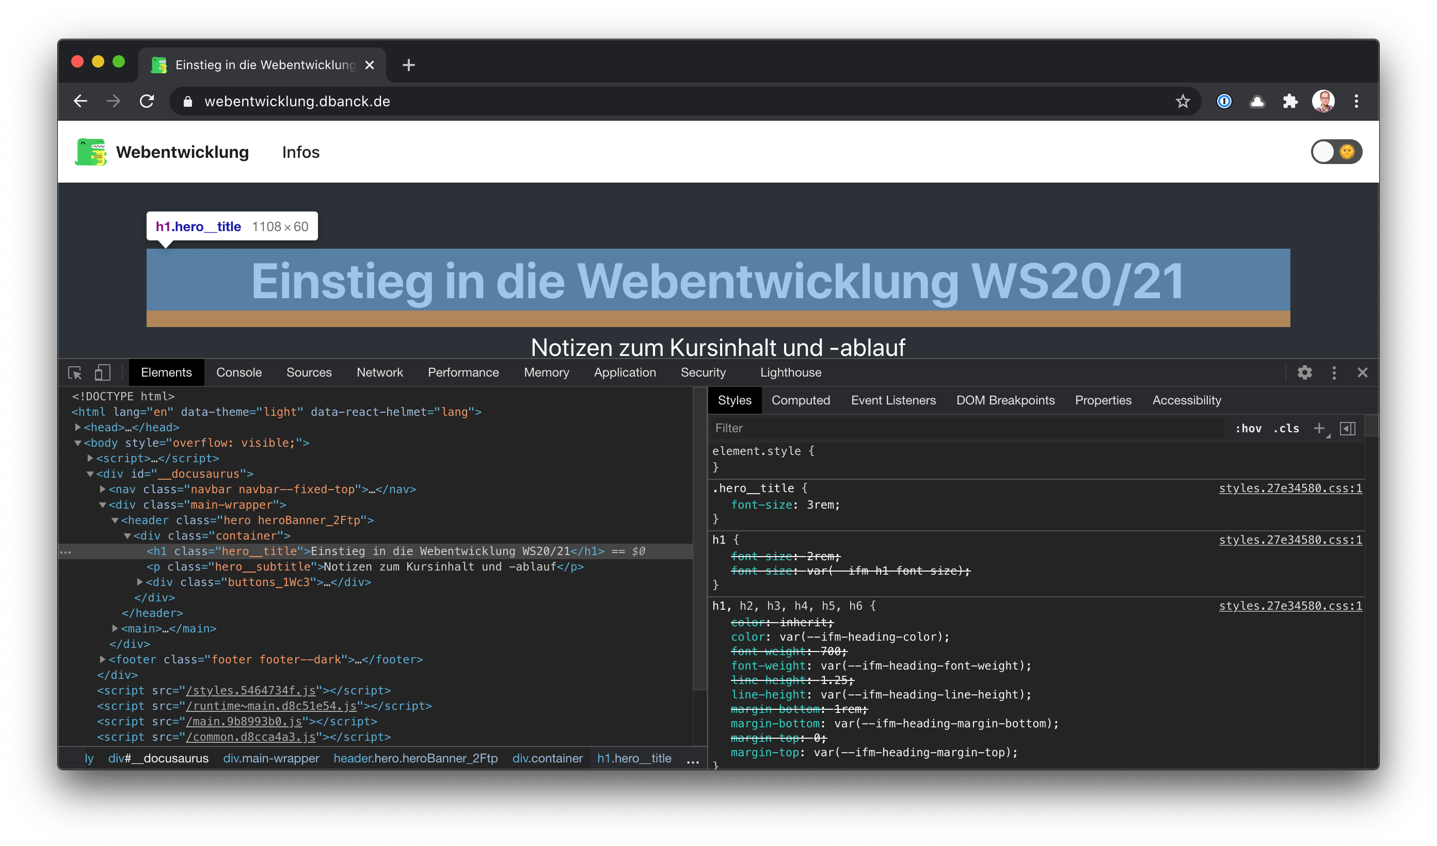
Task: Toggle the device toolbar icon
Action: click(x=103, y=372)
